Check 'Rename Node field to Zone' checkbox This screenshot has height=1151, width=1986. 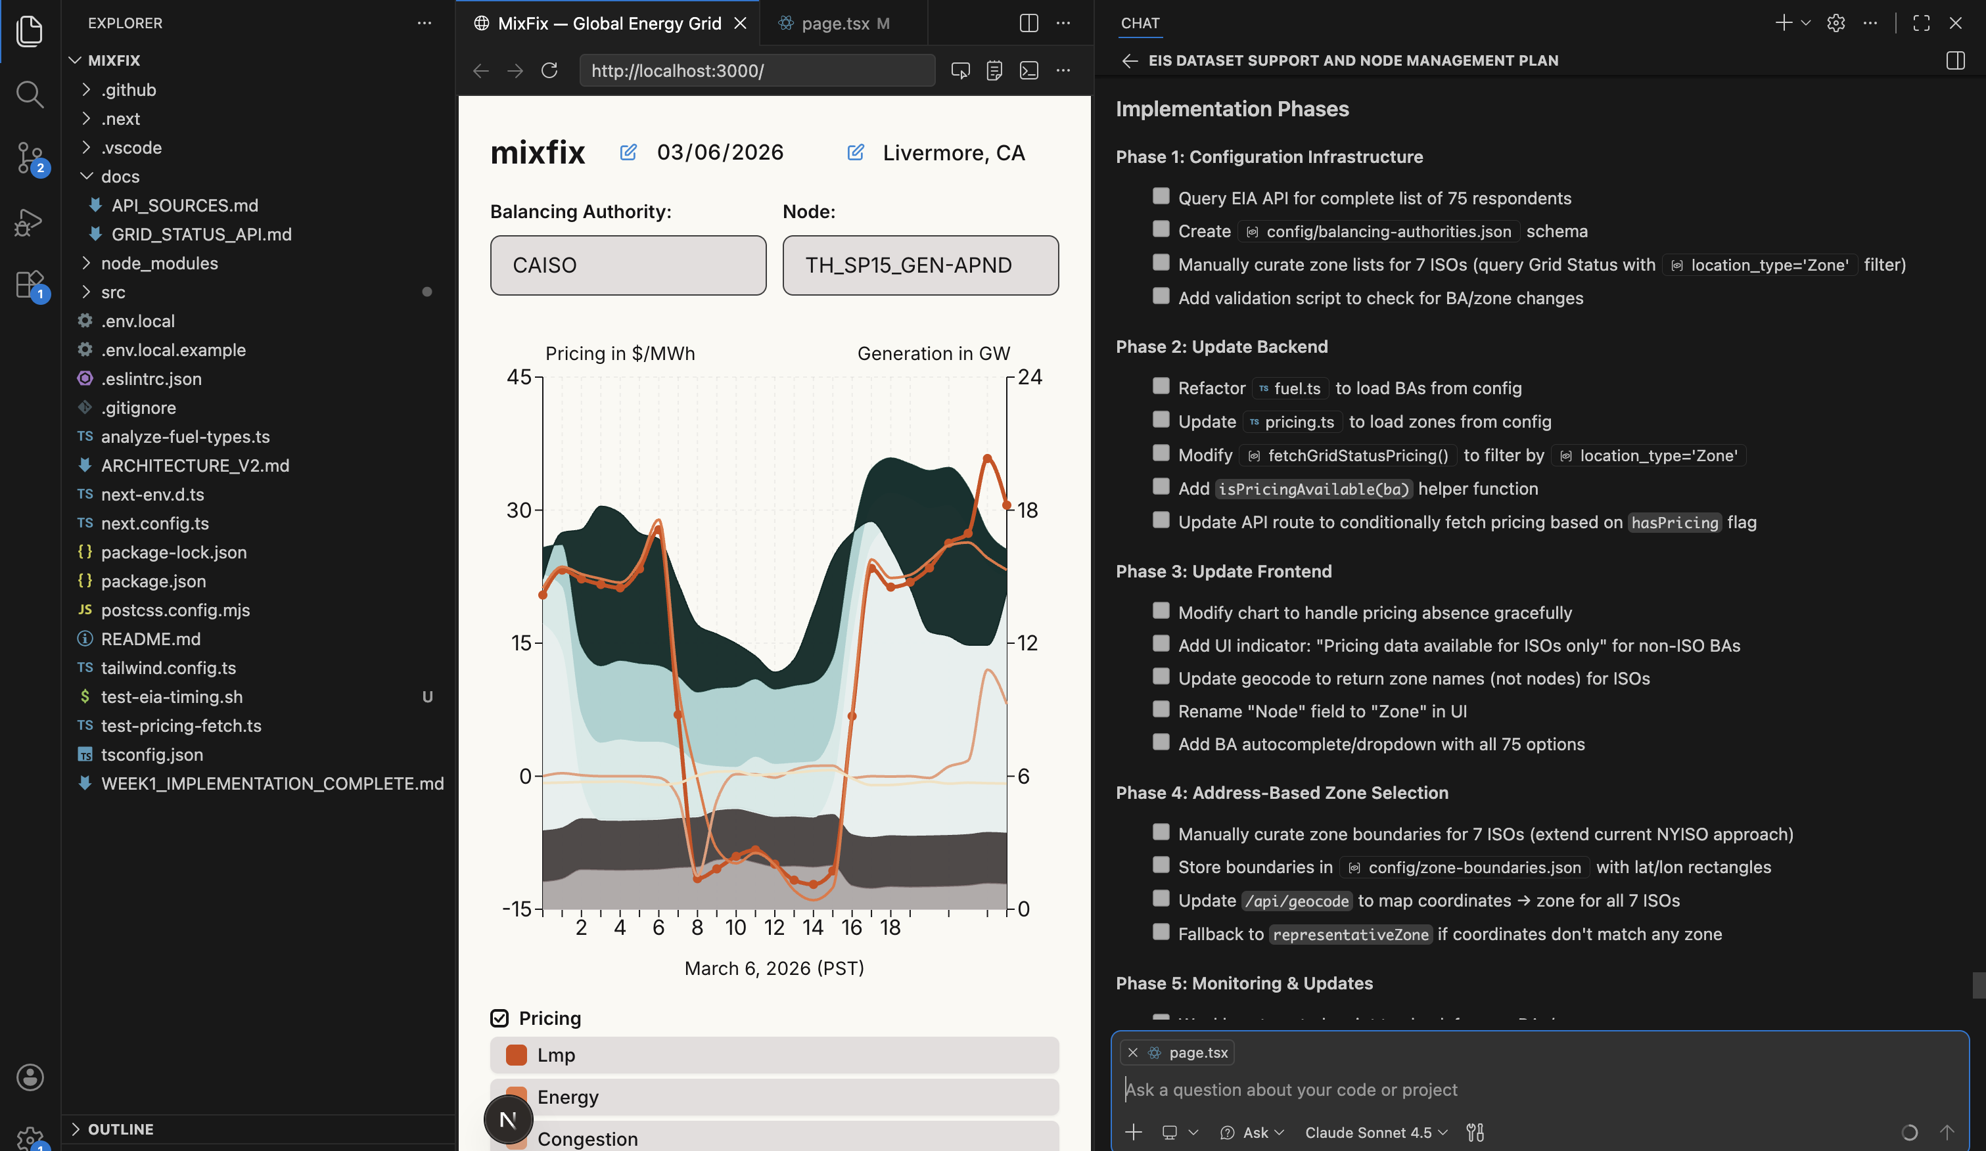(x=1160, y=710)
